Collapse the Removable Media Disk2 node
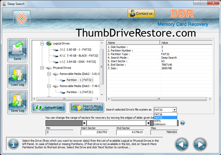 click(49, 74)
